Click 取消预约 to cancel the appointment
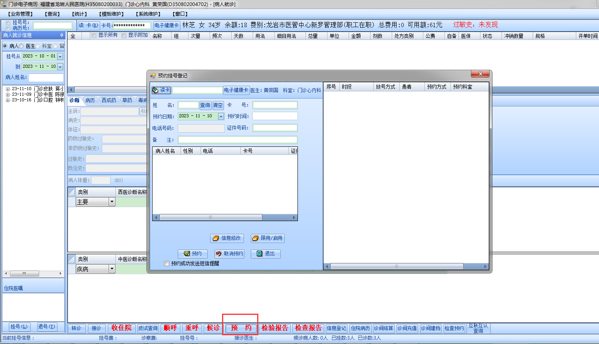The height and width of the screenshot is (344, 599). click(x=229, y=254)
